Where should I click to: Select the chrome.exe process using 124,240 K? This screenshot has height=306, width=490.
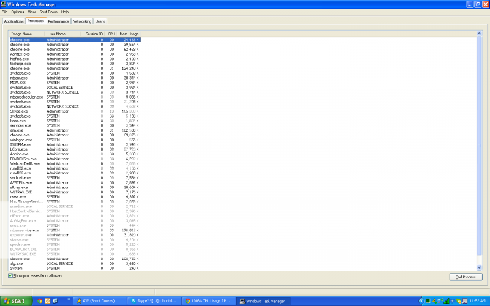(x=75, y=69)
